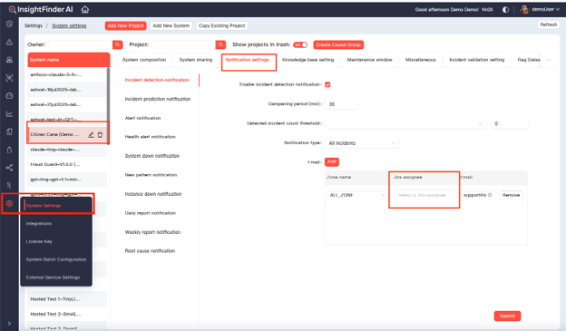566x331 pixels.
Task: Toggle the dark mode contrast icon
Action: 506,10
